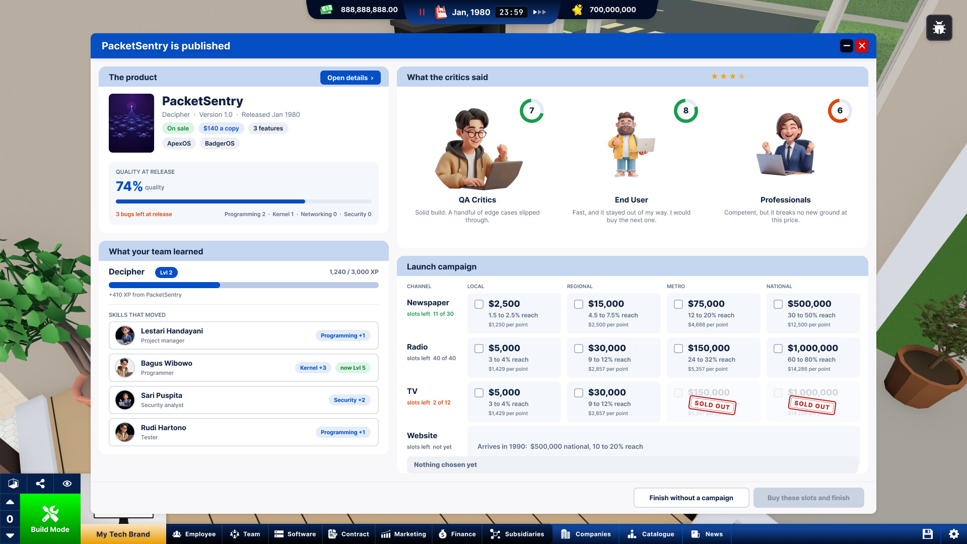
Task: Select My Tech Brand tab
Action: 123,534
